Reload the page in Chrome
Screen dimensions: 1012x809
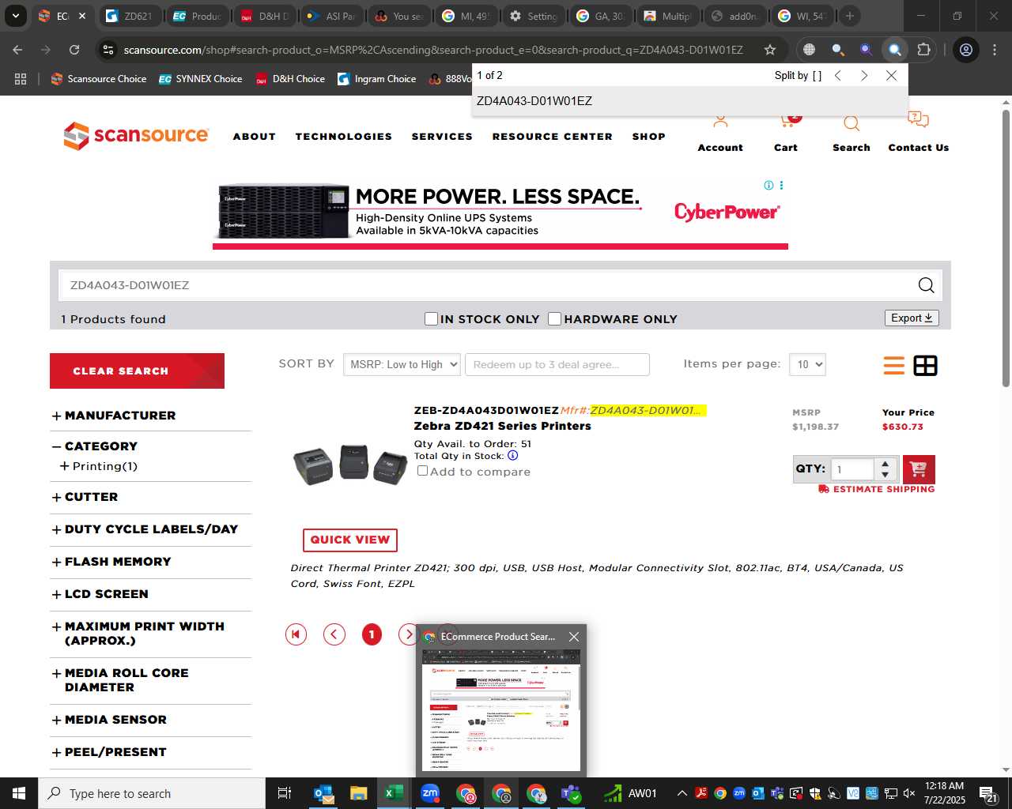pos(74,50)
